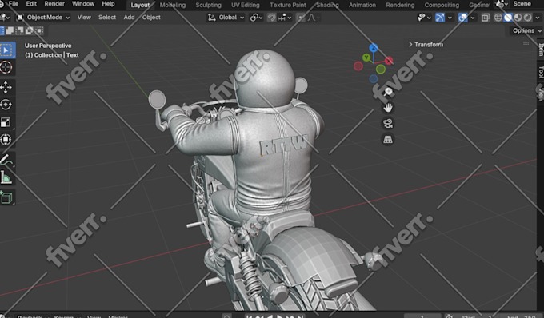The width and height of the screenshot is (544, 318).
Task: Open the overlays options dropdown arrow
Action: point(473,18)
